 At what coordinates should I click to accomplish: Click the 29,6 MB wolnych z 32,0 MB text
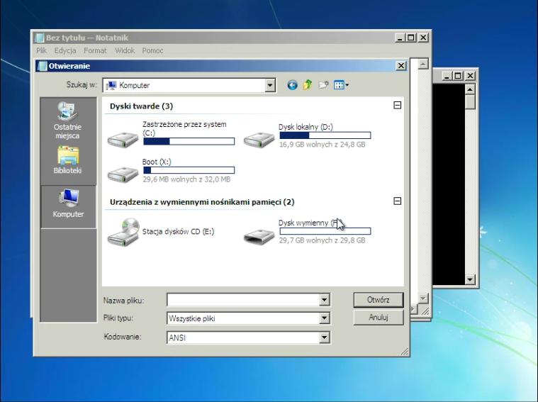[x=186, y=179]
